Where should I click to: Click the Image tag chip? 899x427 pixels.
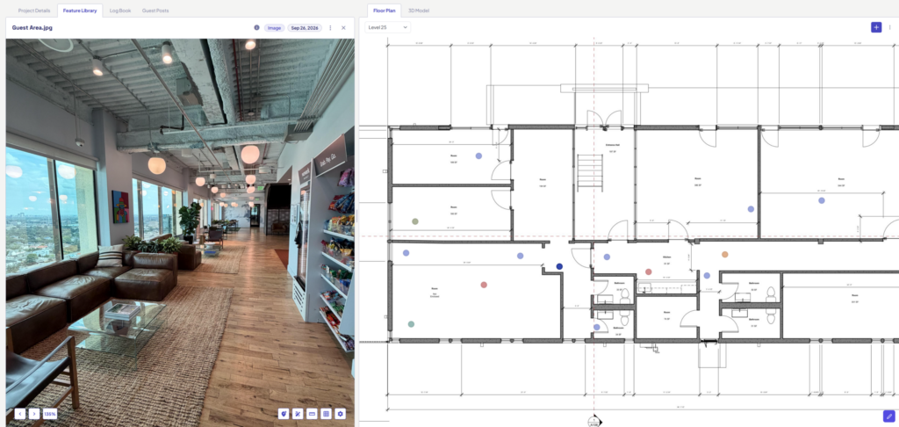274,27
